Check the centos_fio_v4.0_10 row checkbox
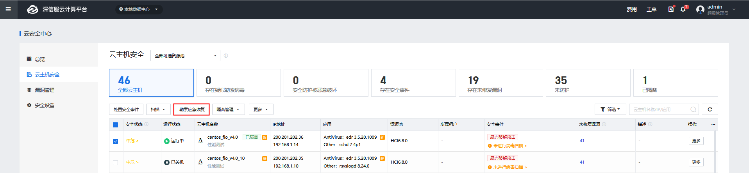 point(115,162)
